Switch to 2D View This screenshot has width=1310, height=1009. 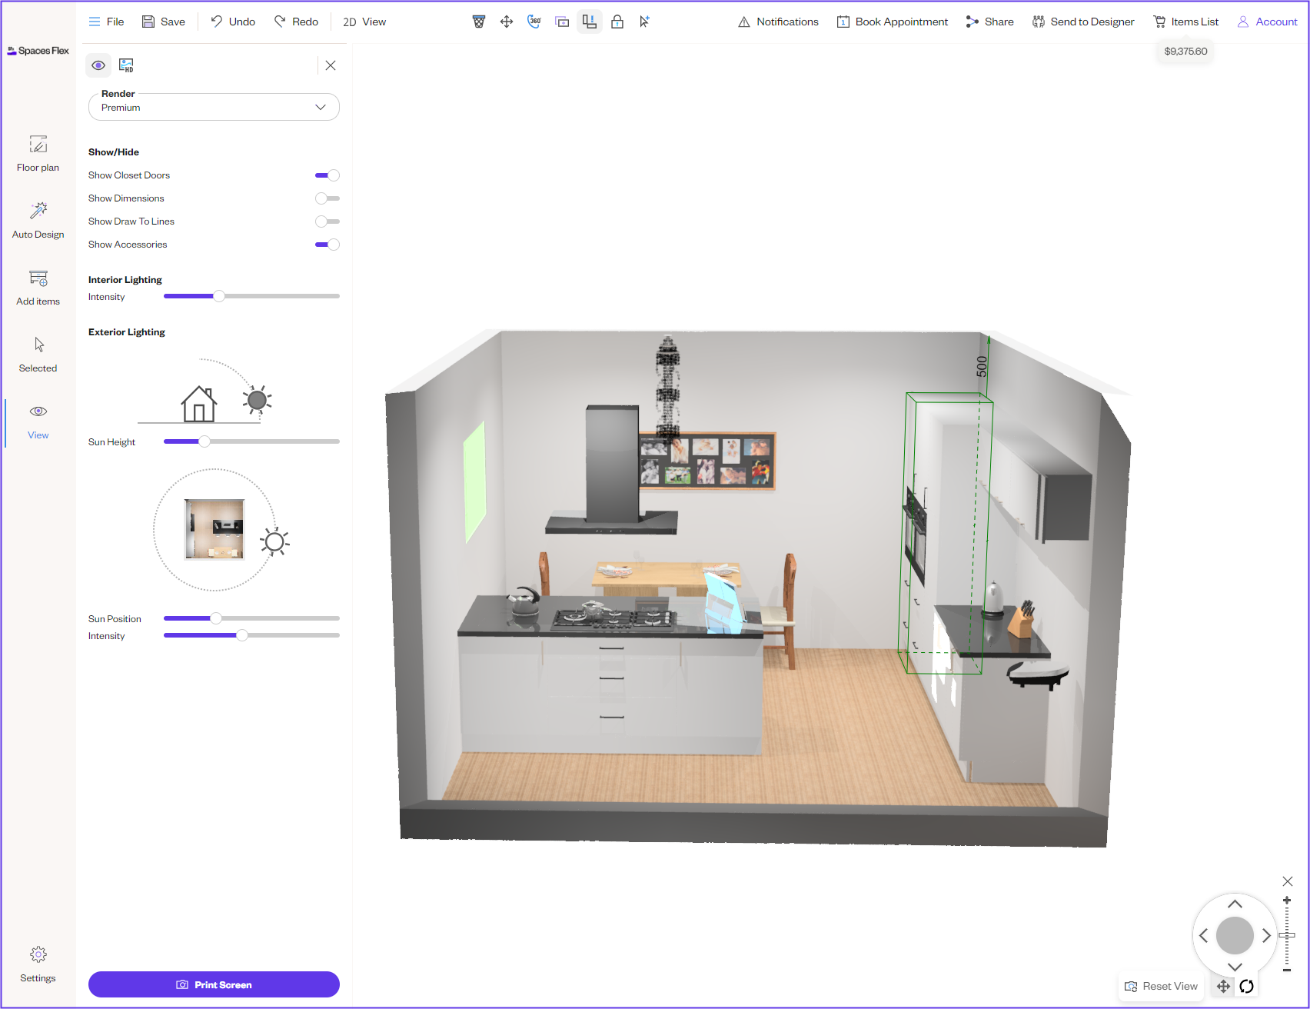click(x=364, y=22)
